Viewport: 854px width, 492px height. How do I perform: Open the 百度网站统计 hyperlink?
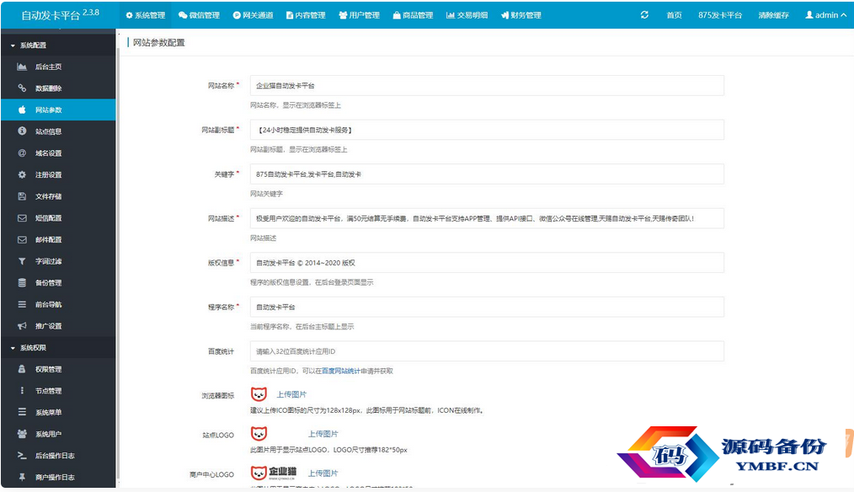341,371
